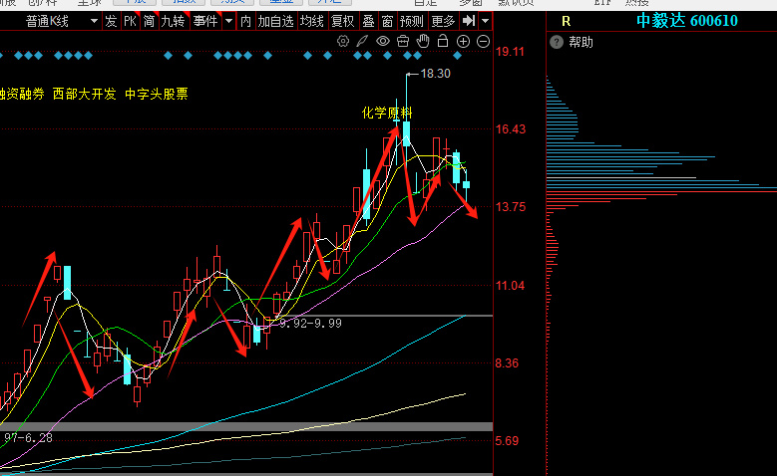The height and width of the screenshot is (476, 777).
Task: Click the 11.04 price axis value
Action: (510, 286)
